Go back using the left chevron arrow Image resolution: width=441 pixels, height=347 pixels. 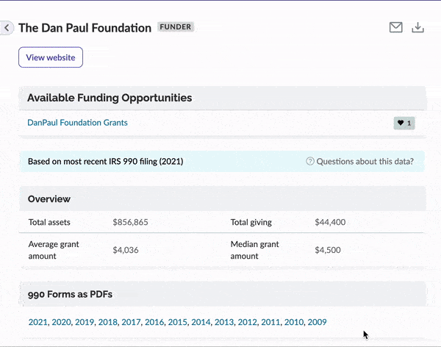click(x=7, y=28)
